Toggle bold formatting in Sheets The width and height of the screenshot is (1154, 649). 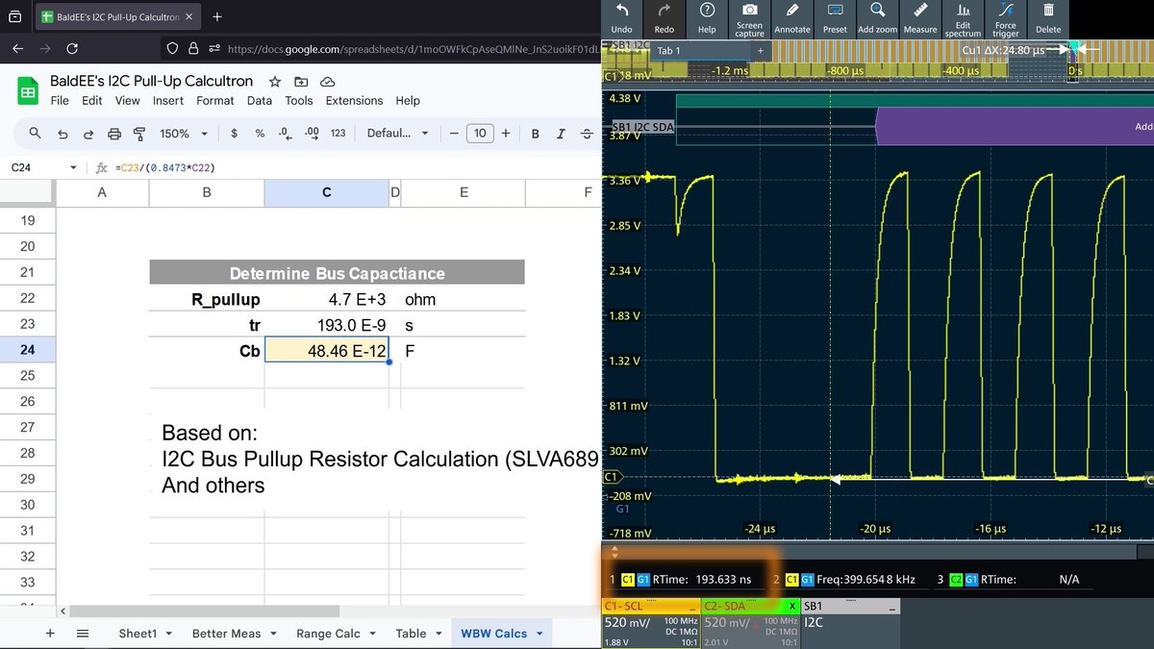[536, 134]
